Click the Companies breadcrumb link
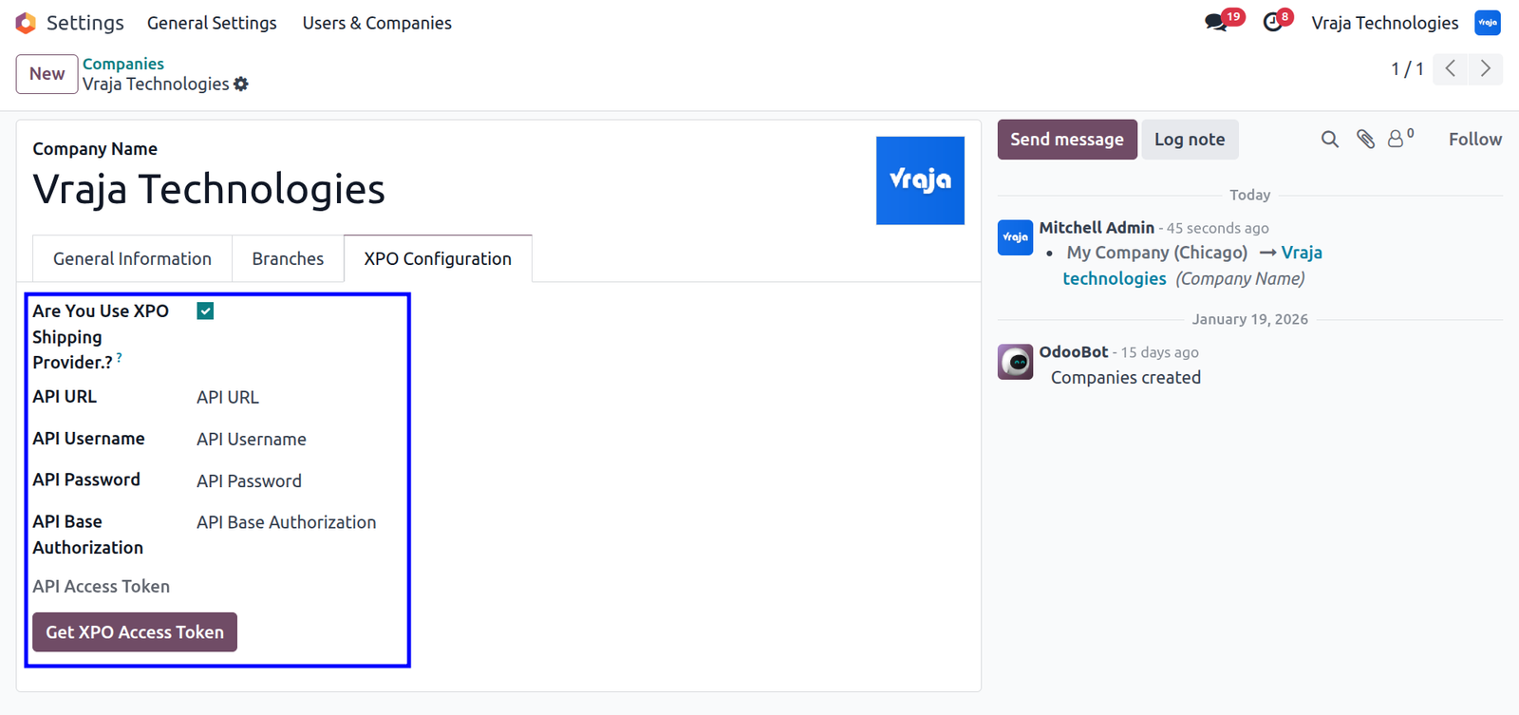The width and height of the screenshot is (1519, 715). click(x=123, y=64)
